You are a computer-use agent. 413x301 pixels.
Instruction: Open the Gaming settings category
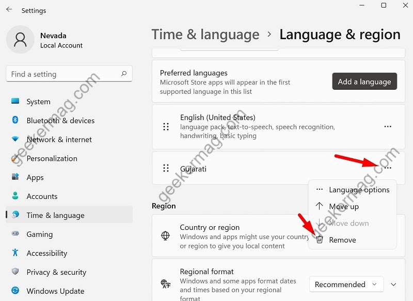pyautogui.click(x=69, y=234)
